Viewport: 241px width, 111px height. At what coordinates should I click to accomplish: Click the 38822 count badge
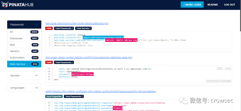[34, 32]
